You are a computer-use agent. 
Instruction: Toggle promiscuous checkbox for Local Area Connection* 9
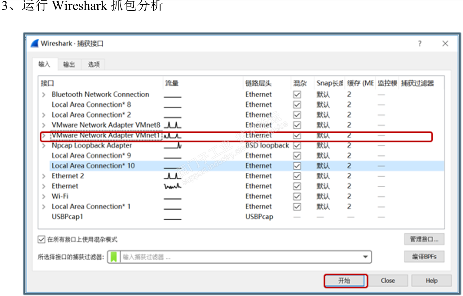tap(297, 156)
